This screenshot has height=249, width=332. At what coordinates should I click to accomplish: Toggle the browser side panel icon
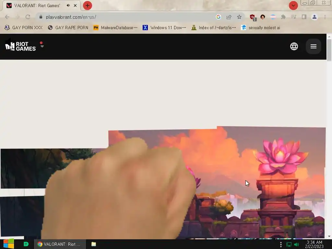tap(304, 17)
